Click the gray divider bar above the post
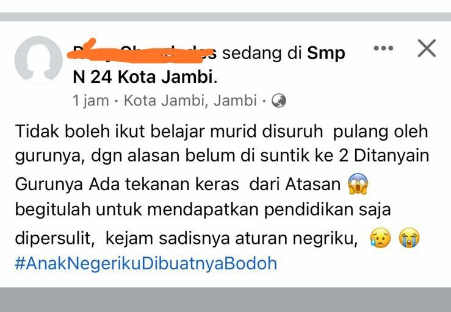 click(x=226, y=16)
